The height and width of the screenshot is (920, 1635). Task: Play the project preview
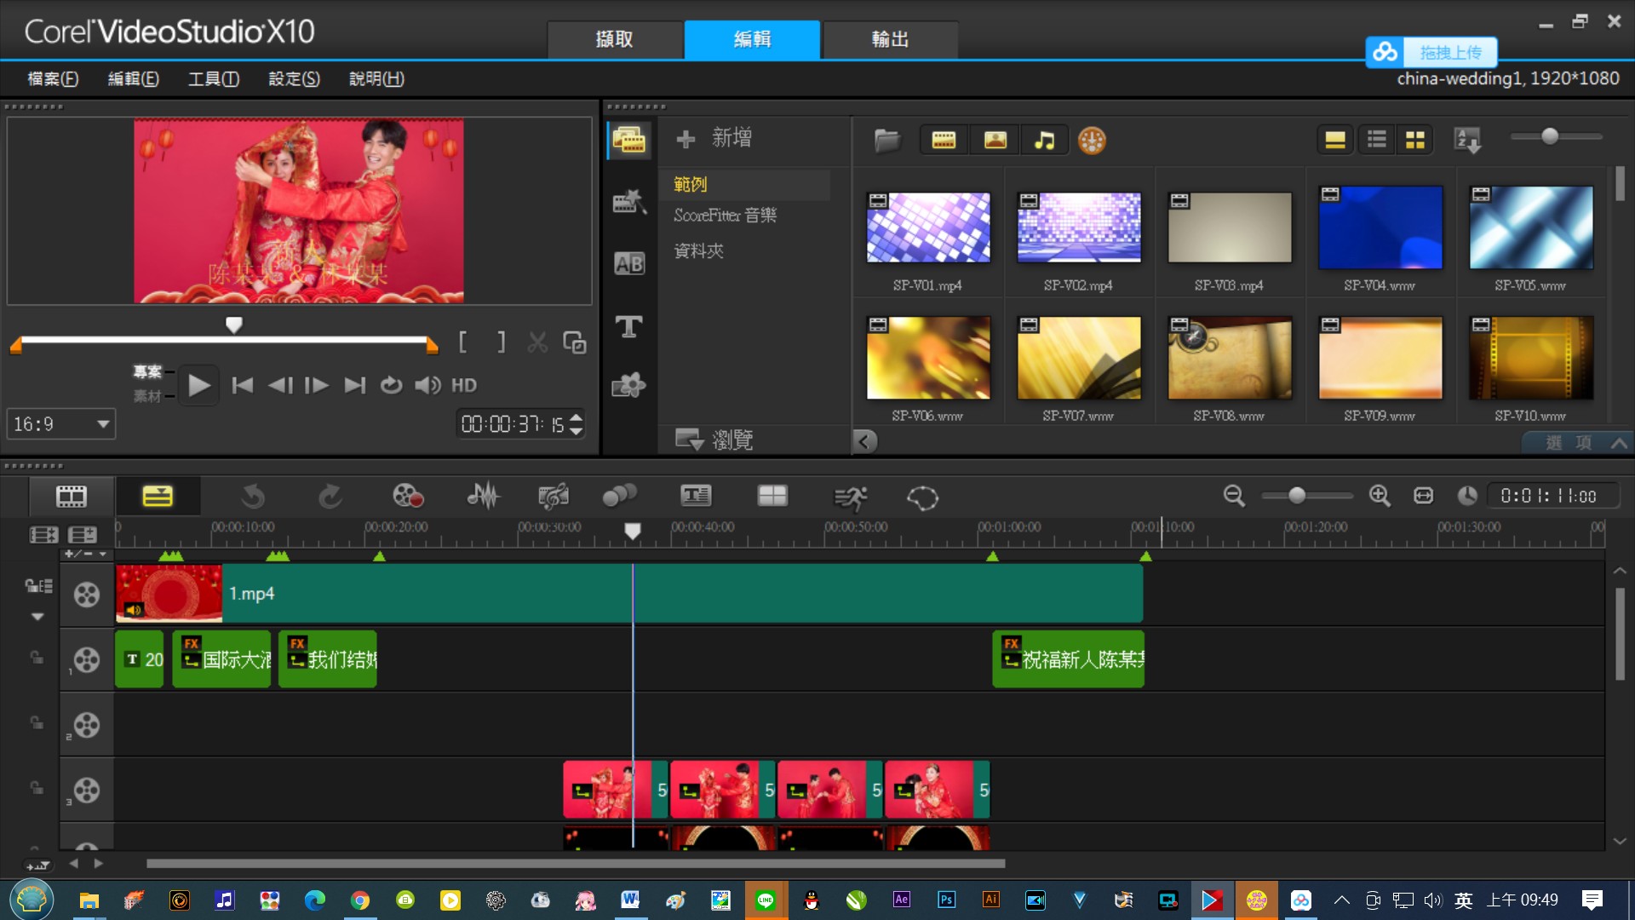199,386
